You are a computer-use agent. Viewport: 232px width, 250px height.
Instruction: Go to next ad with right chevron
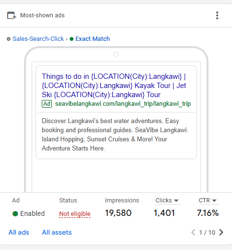(221, 232)
